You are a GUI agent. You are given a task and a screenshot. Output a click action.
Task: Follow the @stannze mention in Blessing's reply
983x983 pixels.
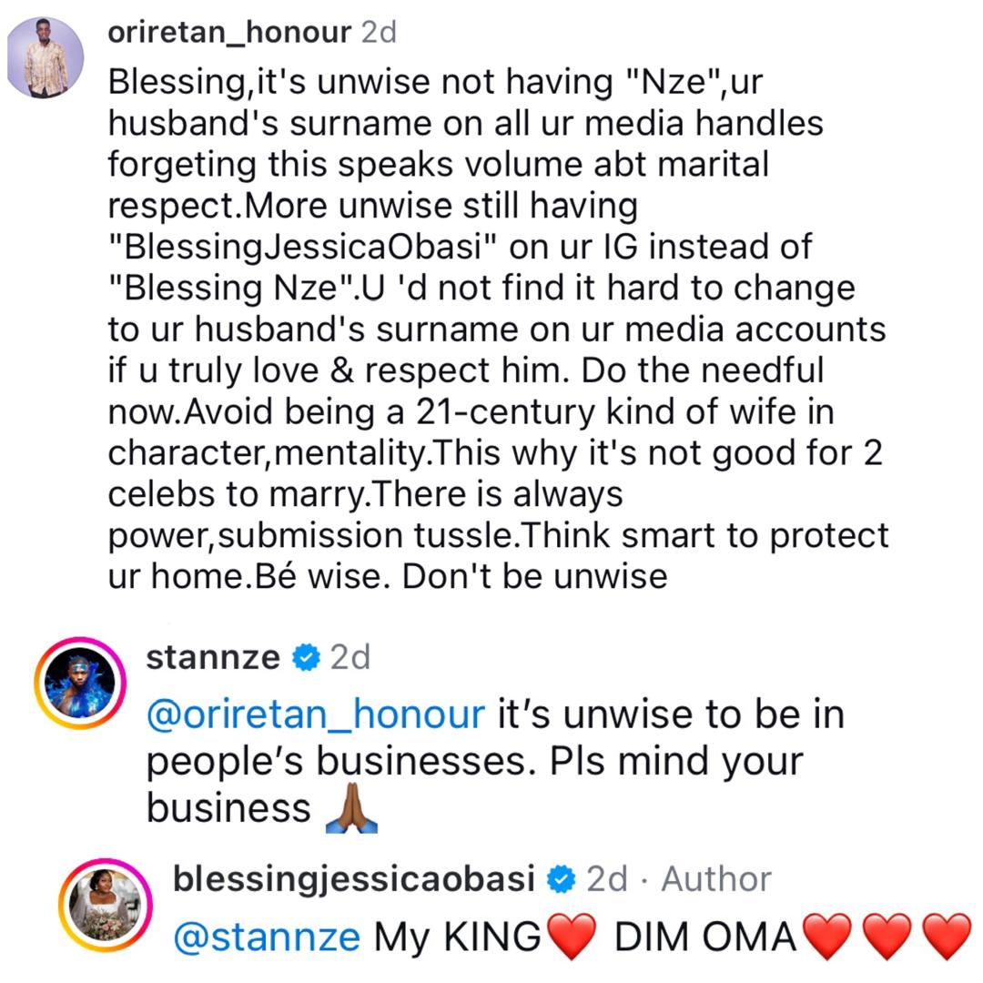point(266,937)
